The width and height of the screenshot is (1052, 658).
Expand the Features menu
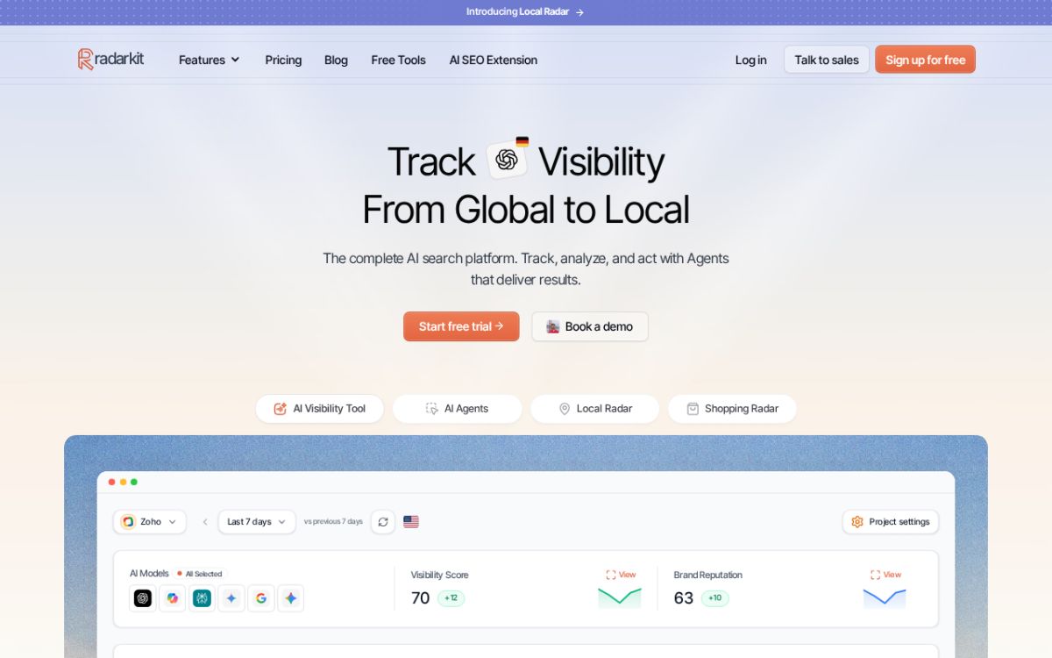pyautogui.click(x=209, y=60)
